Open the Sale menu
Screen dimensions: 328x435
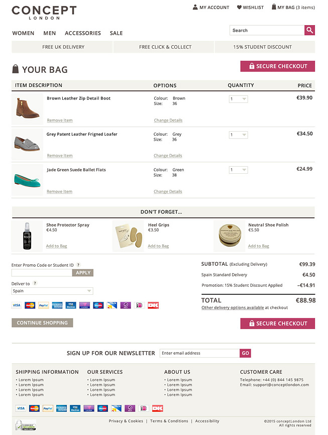point(116,33)
